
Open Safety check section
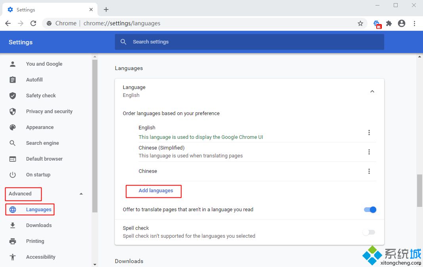click(41, 96)
